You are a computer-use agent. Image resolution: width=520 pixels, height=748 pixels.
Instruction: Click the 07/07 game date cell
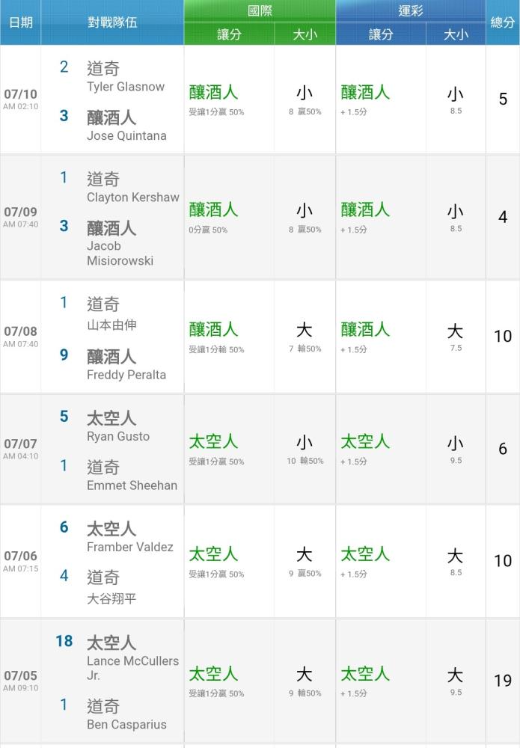tap(20, 449)
